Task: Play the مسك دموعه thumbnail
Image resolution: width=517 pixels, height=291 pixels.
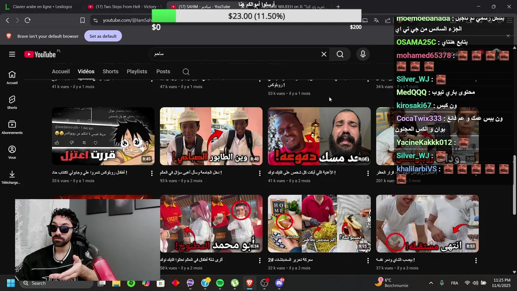Action: pyautogui.click(x=319, y=136)
